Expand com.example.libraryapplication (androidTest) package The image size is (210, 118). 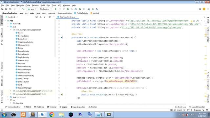coord(11,91)
